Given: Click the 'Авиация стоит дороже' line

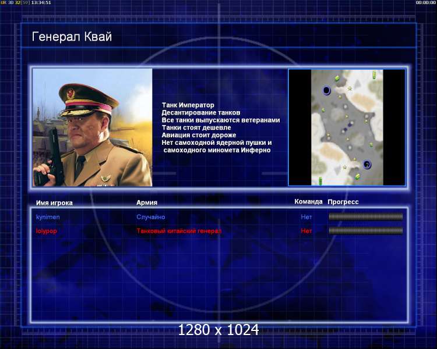Looking at the screenshot, I should [199, 136].
